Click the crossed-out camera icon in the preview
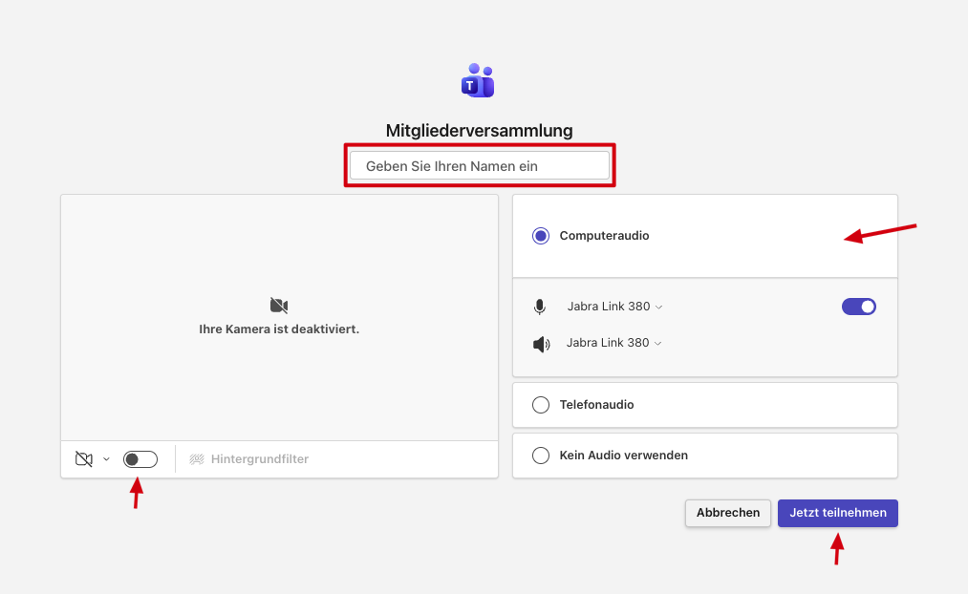 [279, 306]
